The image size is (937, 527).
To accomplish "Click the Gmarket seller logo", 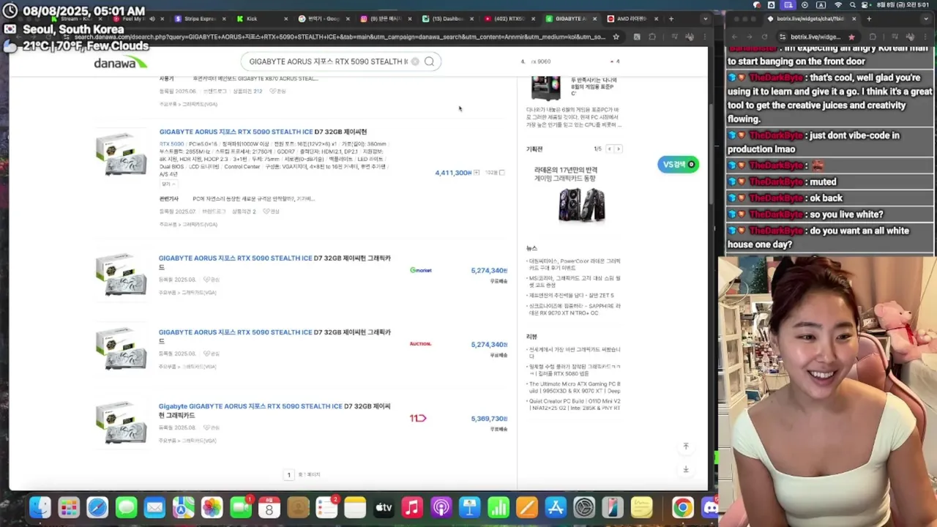I will coord(421,270).
